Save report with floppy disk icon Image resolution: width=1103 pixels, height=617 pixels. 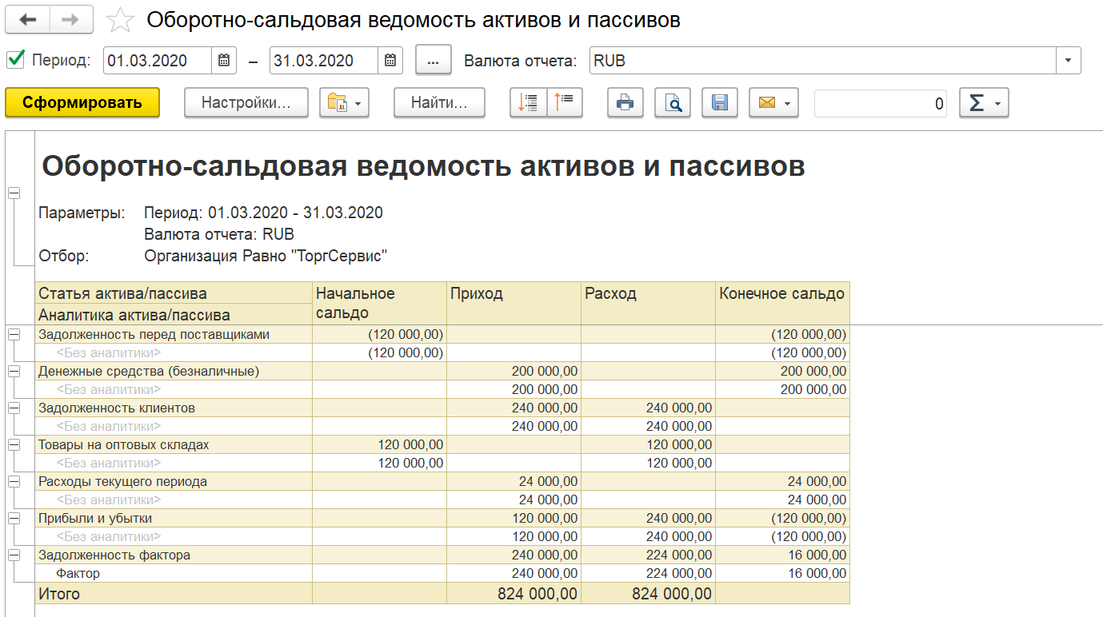pos(720,103)
